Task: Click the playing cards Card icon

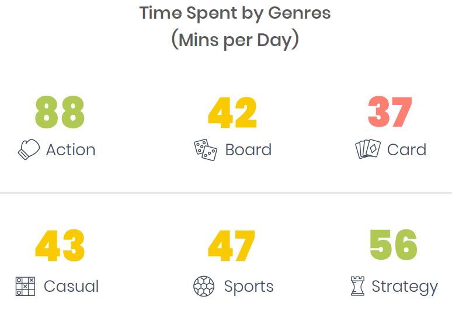Action: click(368, 149)
